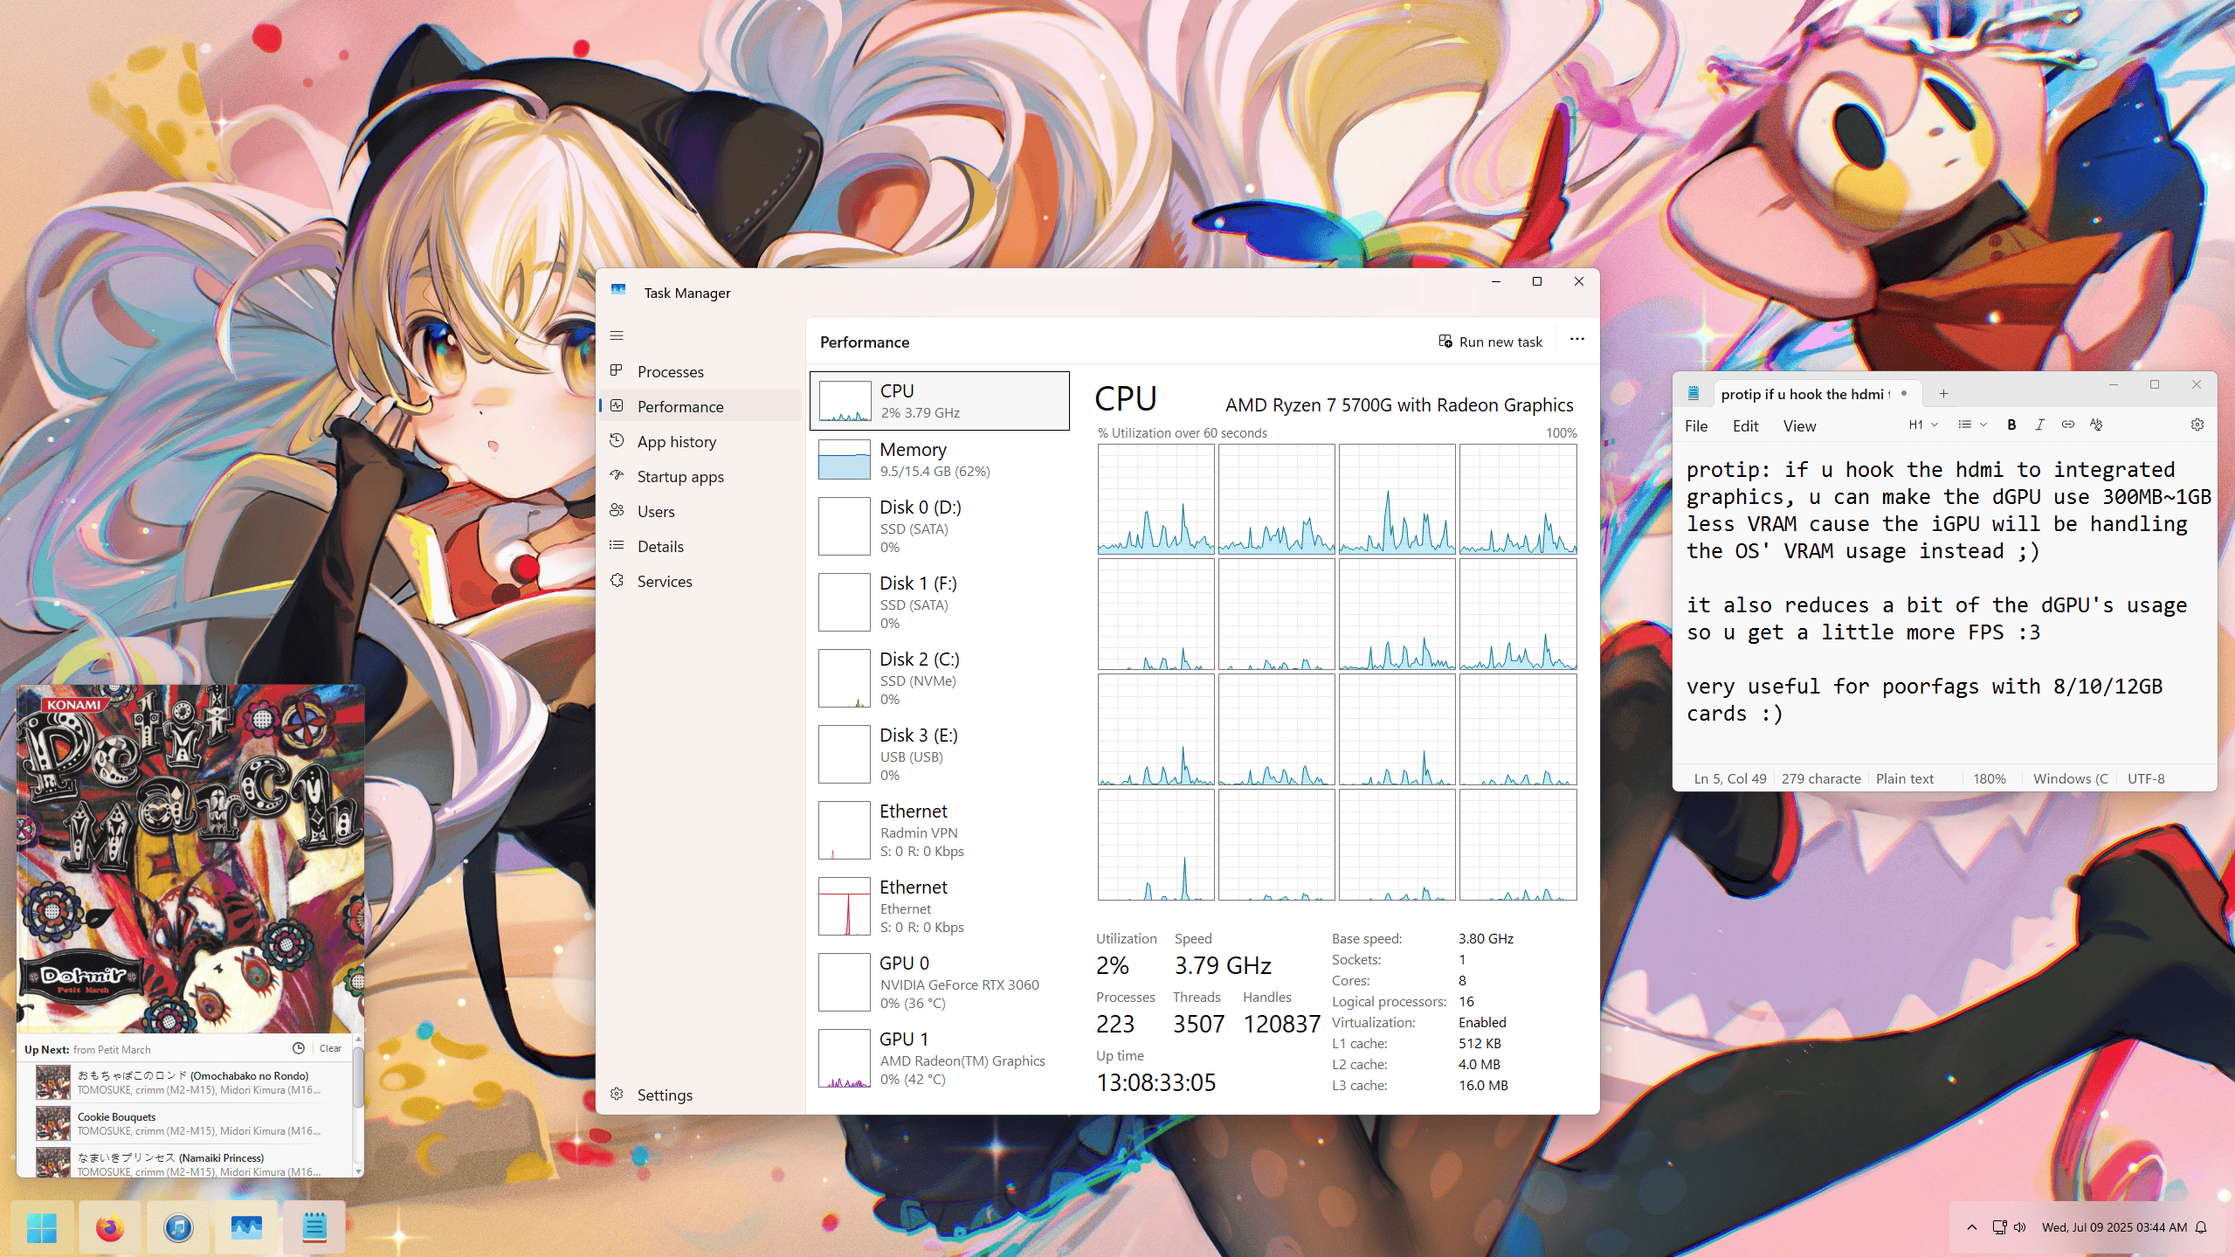Open Notepad Edit menu
Image resolution: width=2235 pixels, height=1257 pixels.
1745,426
